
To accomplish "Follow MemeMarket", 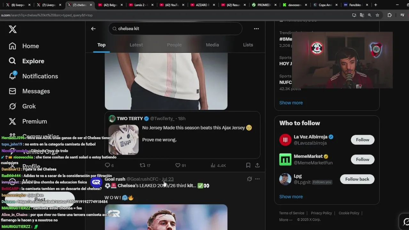I will [x=363, y=159].
